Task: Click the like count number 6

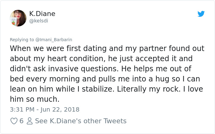Action: pos(21,121)
